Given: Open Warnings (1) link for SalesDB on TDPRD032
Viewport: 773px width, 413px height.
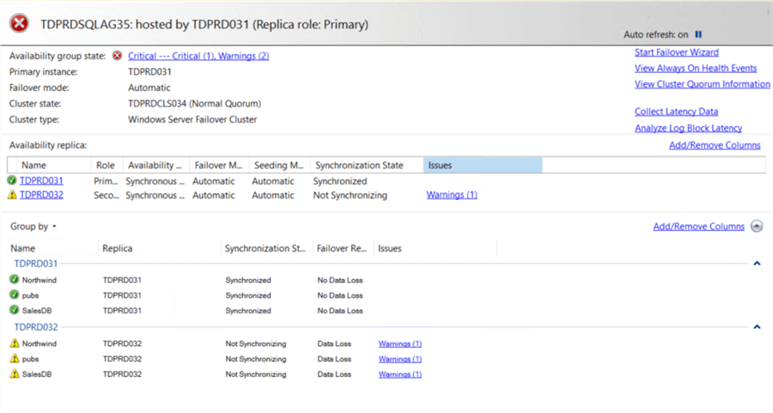Looking at the screenshot, I should coord(399,374).
